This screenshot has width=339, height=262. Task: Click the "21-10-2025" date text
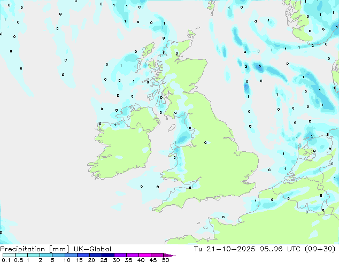tap(230, 249)
